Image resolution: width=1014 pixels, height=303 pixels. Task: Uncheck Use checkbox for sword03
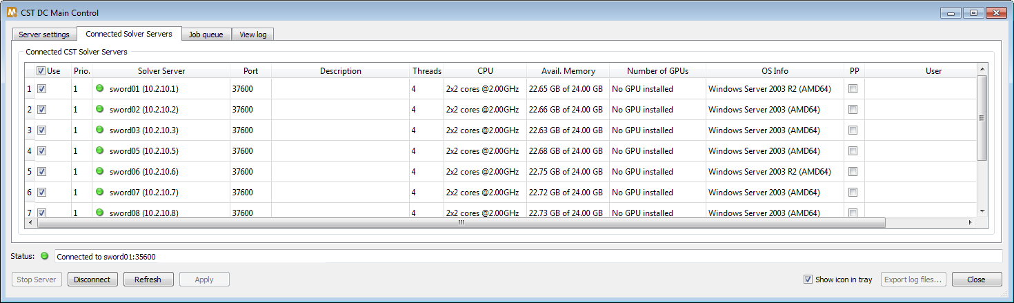tap(41, 130)
